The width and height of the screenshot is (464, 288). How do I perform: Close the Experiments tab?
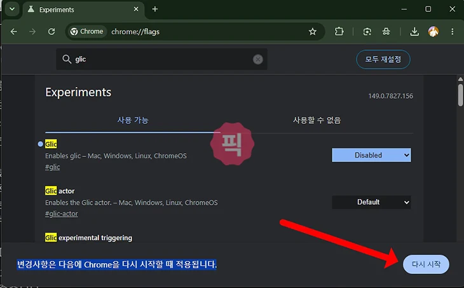[x=136, y=9]
